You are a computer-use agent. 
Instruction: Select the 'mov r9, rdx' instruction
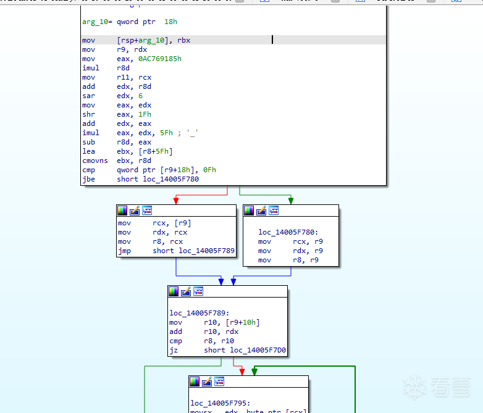point(115,49)
